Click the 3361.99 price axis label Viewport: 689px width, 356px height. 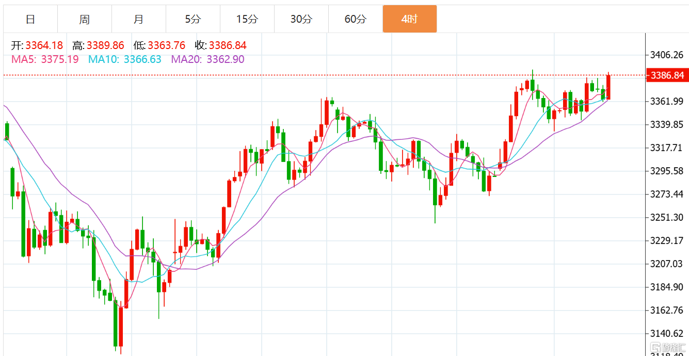click(668, 101)
